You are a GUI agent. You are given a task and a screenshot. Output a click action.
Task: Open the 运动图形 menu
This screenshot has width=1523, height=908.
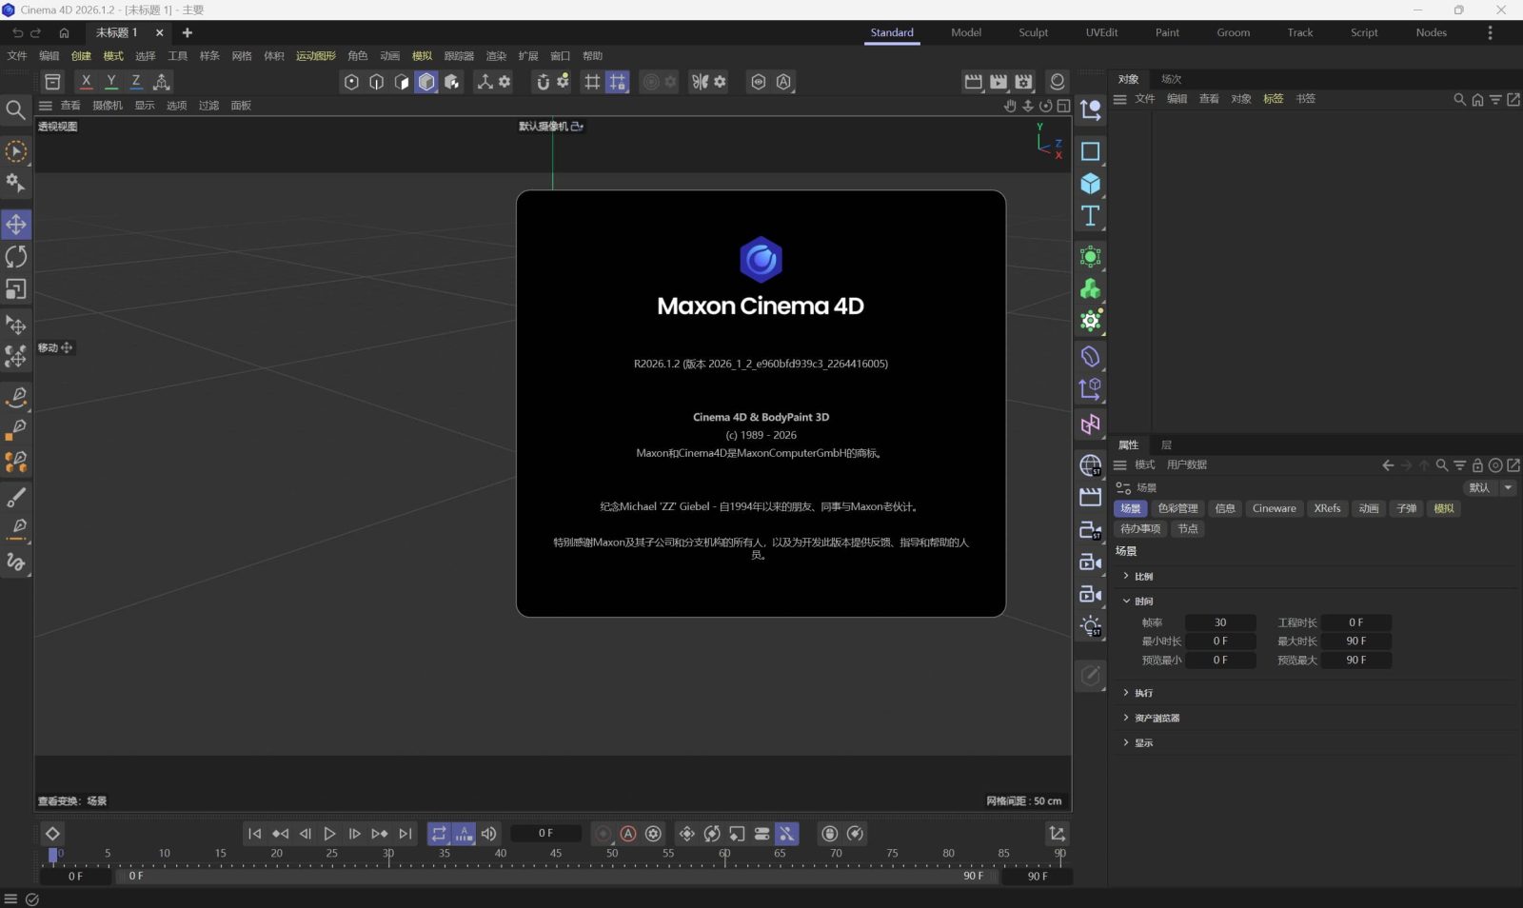pyautogui.click(x=316, y=56)
